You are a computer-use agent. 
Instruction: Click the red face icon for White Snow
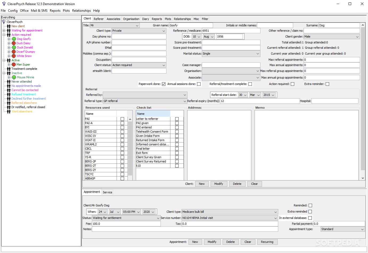coord(14,56)
